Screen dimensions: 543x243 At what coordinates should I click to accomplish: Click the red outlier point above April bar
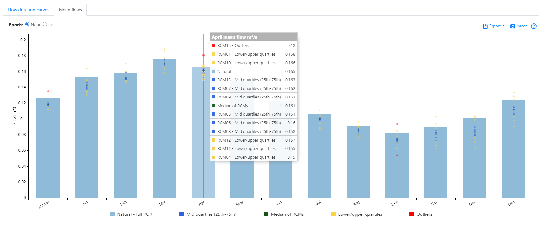(x=203, y=55)
